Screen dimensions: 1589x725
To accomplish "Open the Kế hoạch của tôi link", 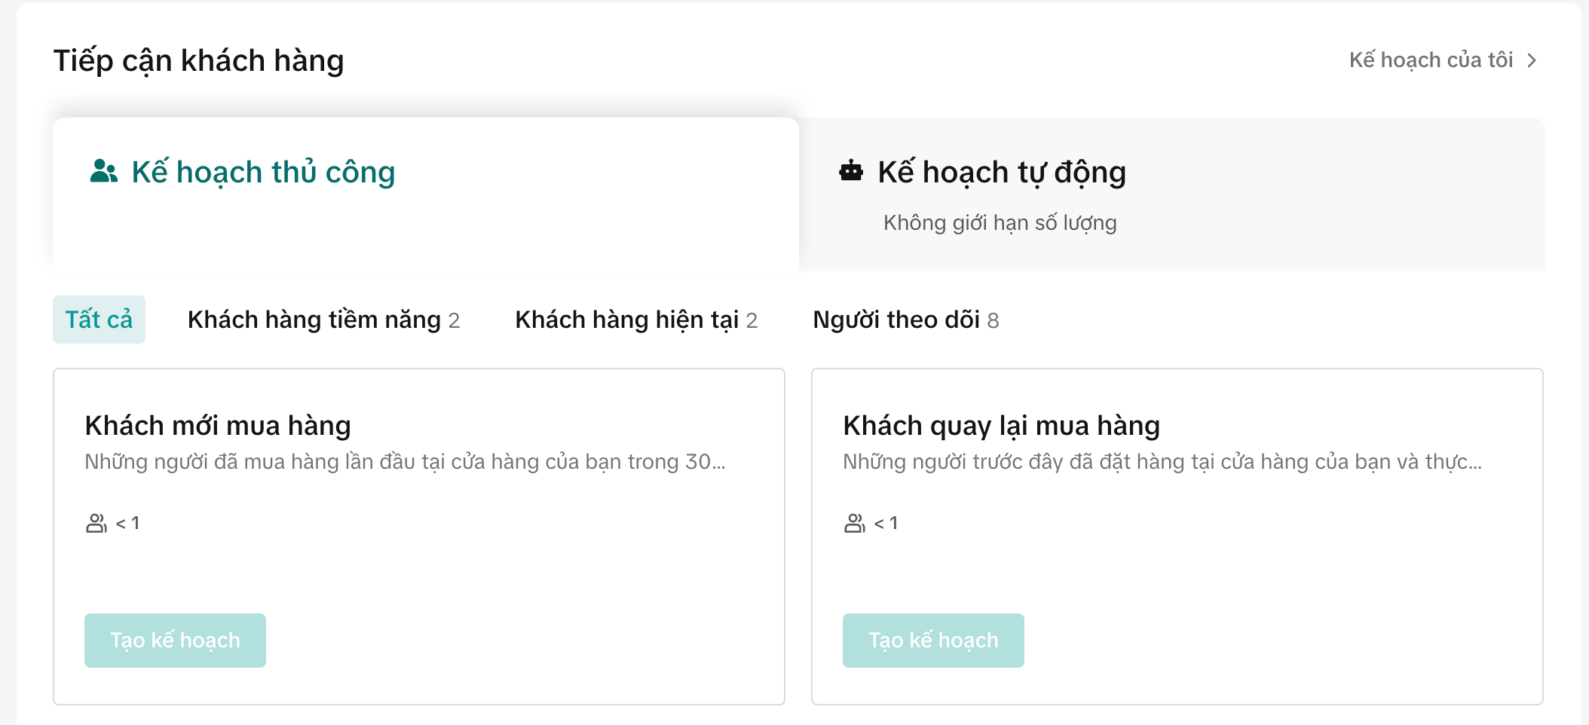I will [x=1431, y=60].
